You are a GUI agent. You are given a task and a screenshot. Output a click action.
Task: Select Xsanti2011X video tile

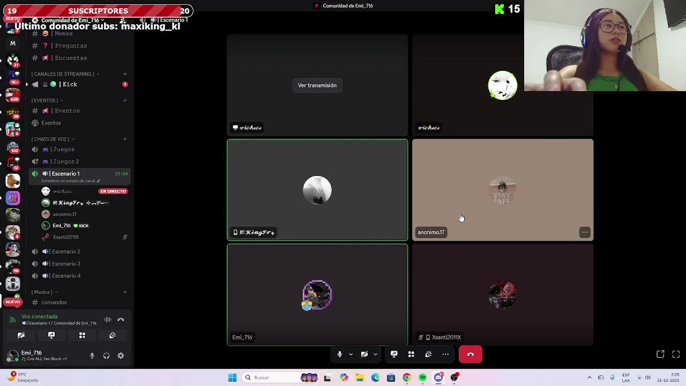pos(503,295)
